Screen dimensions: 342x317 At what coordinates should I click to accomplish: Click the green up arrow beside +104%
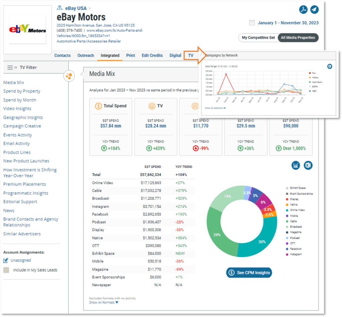point(104,148)
